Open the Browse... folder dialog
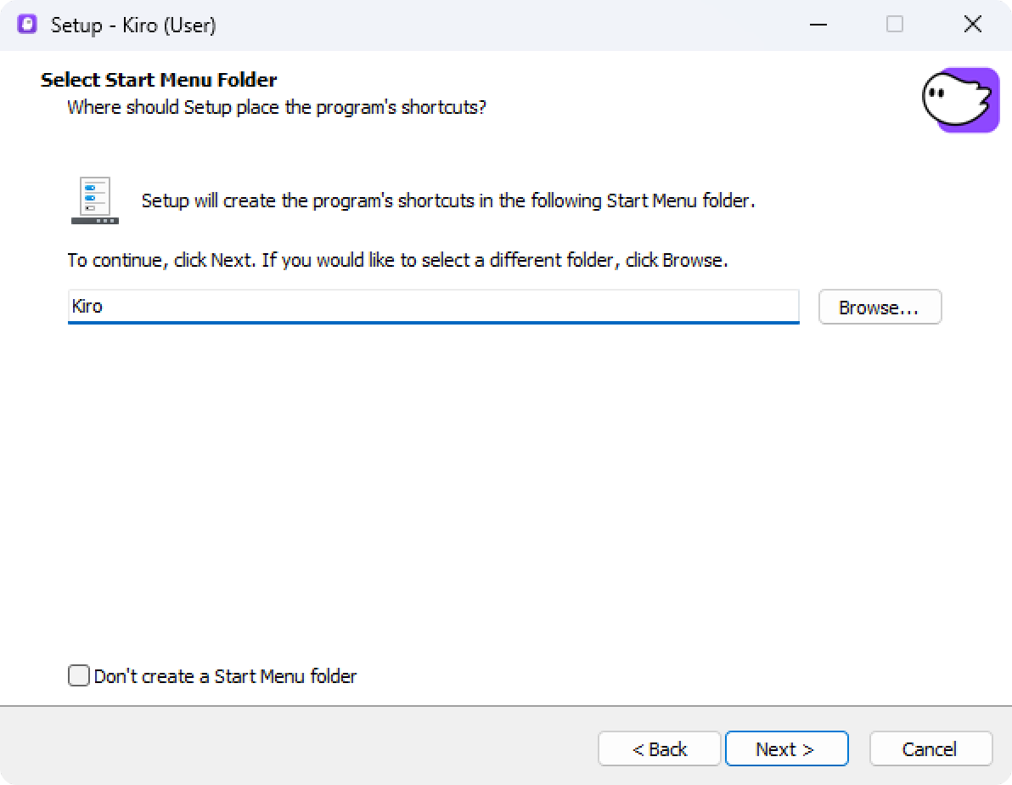 click(880, 307)
